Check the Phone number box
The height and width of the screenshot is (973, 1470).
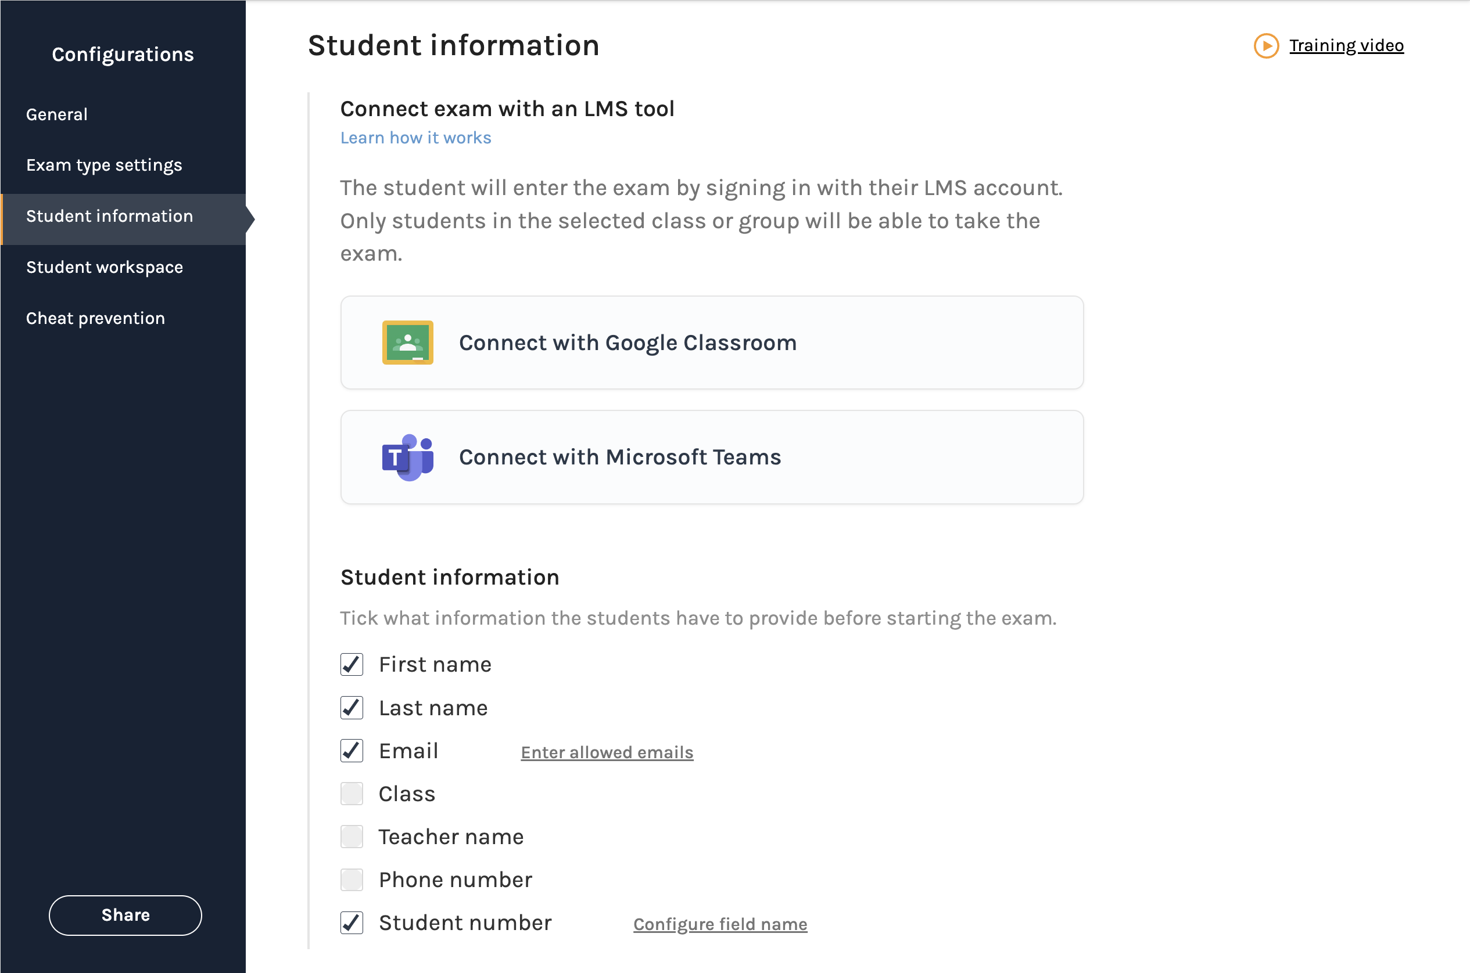[x=351, y=880]
